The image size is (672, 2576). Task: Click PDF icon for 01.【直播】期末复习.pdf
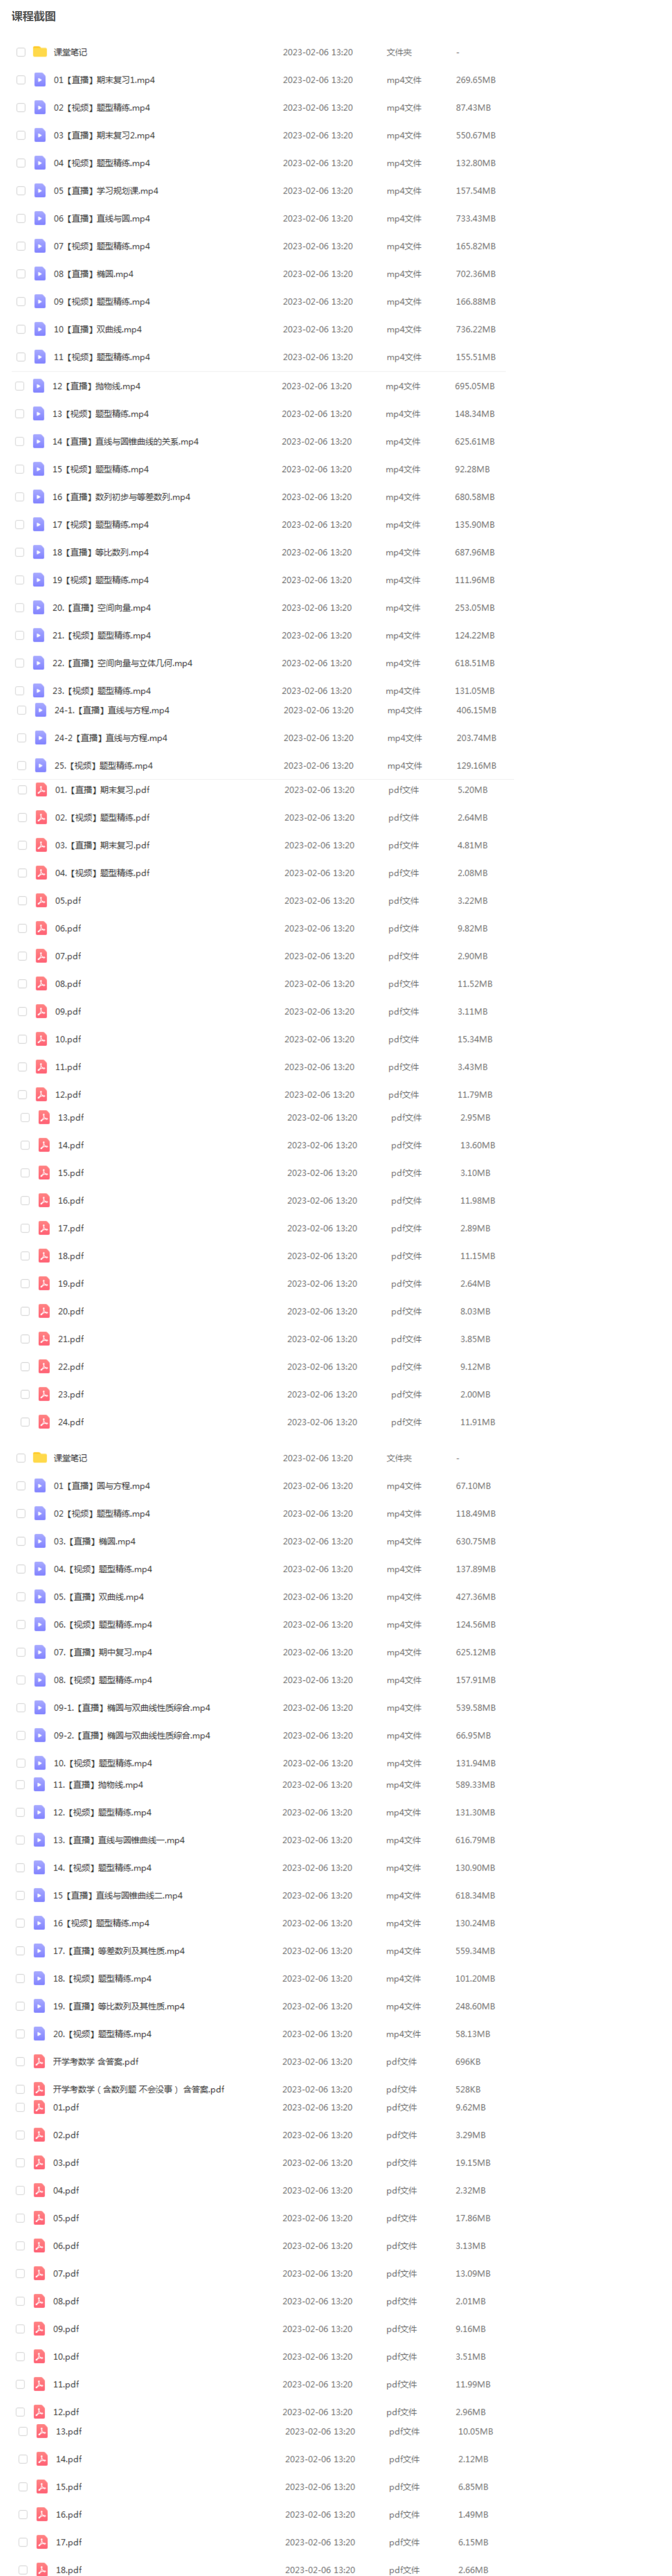pos(41,790)
